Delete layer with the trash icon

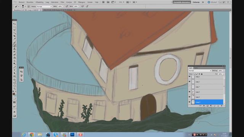[222, 106]
